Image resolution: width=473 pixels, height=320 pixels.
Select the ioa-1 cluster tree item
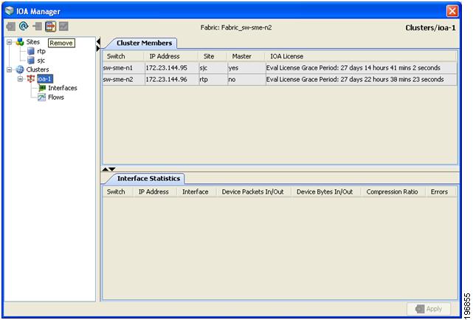tap(45, 79)
